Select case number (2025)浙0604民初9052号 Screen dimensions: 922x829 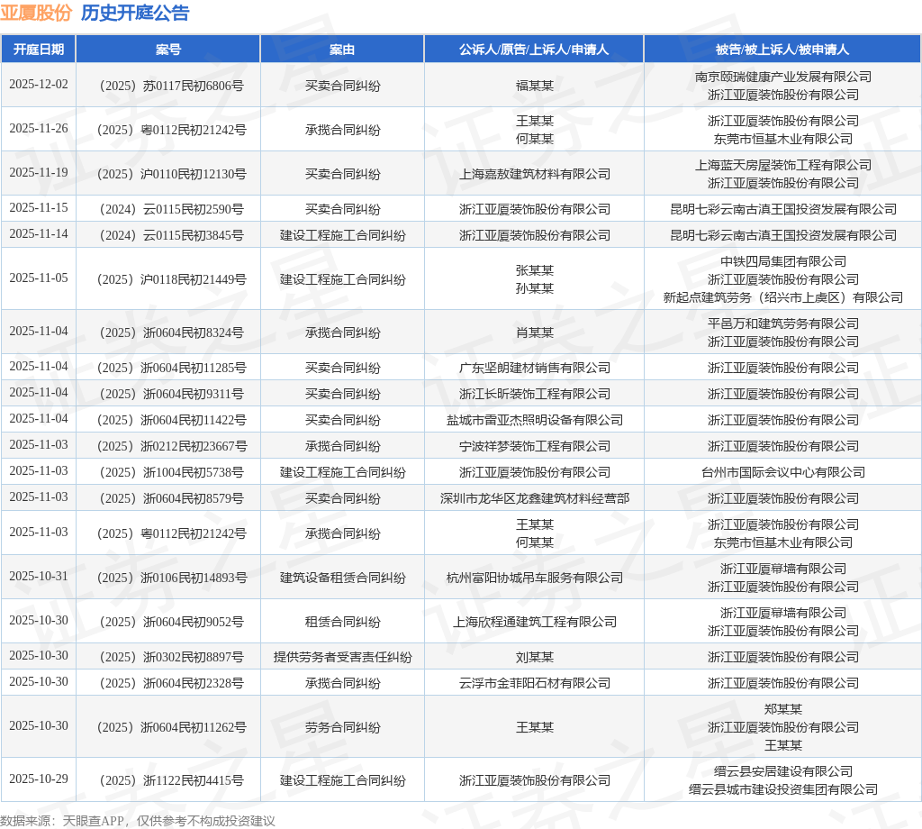[168, 622]
